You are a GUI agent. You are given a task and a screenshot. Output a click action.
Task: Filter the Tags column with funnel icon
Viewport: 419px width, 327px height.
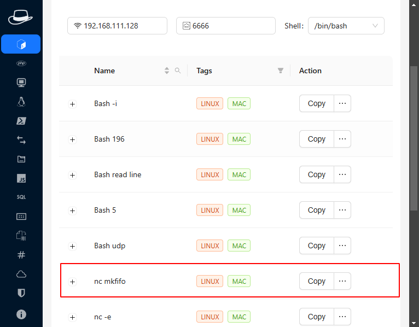pos(281,71)
